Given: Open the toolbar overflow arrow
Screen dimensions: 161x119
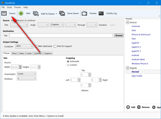Looking at the screenshot, I should pyautogui.click(x=159, y=16).
